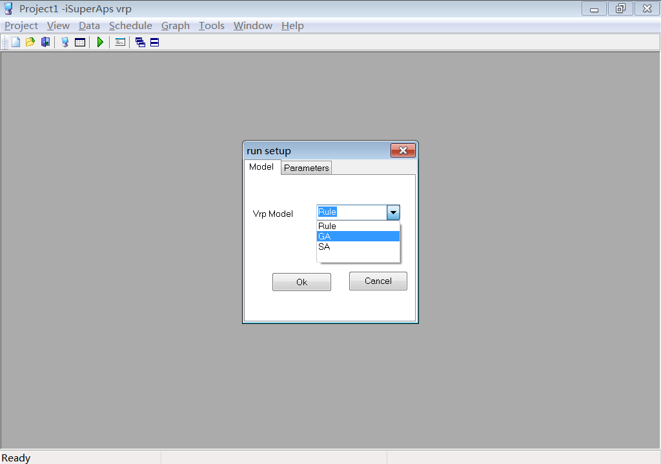The width and height of the screenshot is (661, 464).
Task: Click the properties window toolbar icon
Action: point(120,43)
